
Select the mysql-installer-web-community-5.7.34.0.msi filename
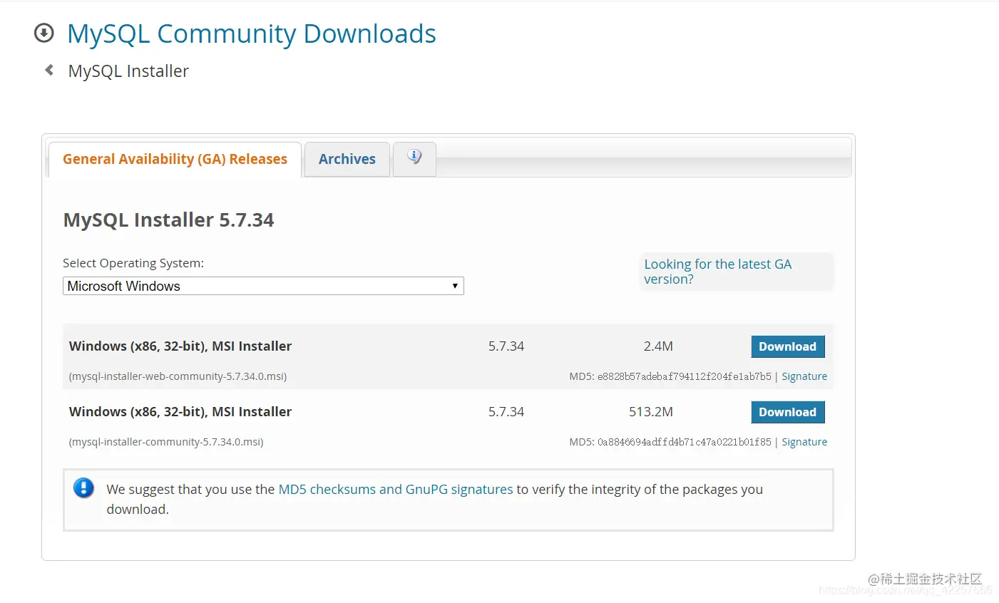coord(178,376)
